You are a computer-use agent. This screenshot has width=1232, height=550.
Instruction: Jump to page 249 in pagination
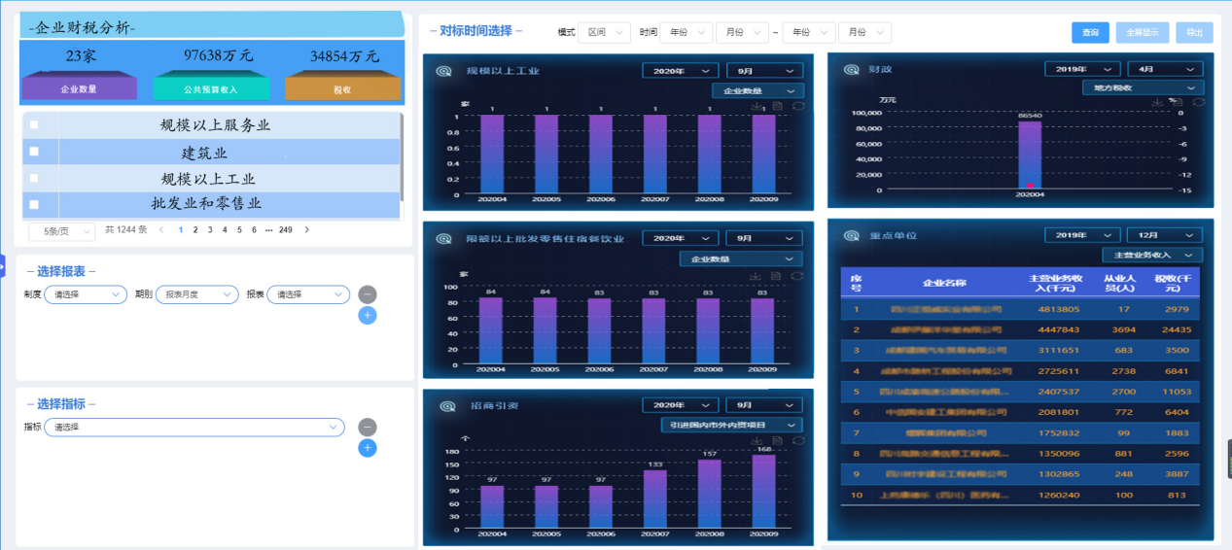click(x=285, y=230)
